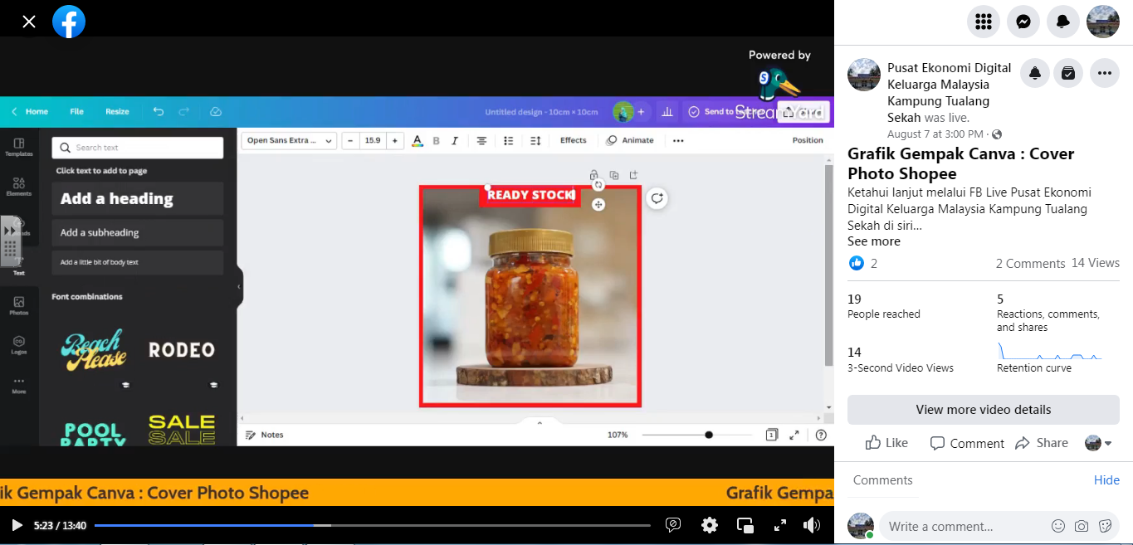Screen dimensions: 1133x545
Task: Open more toolbar options ellipsis
Action: 678,140
